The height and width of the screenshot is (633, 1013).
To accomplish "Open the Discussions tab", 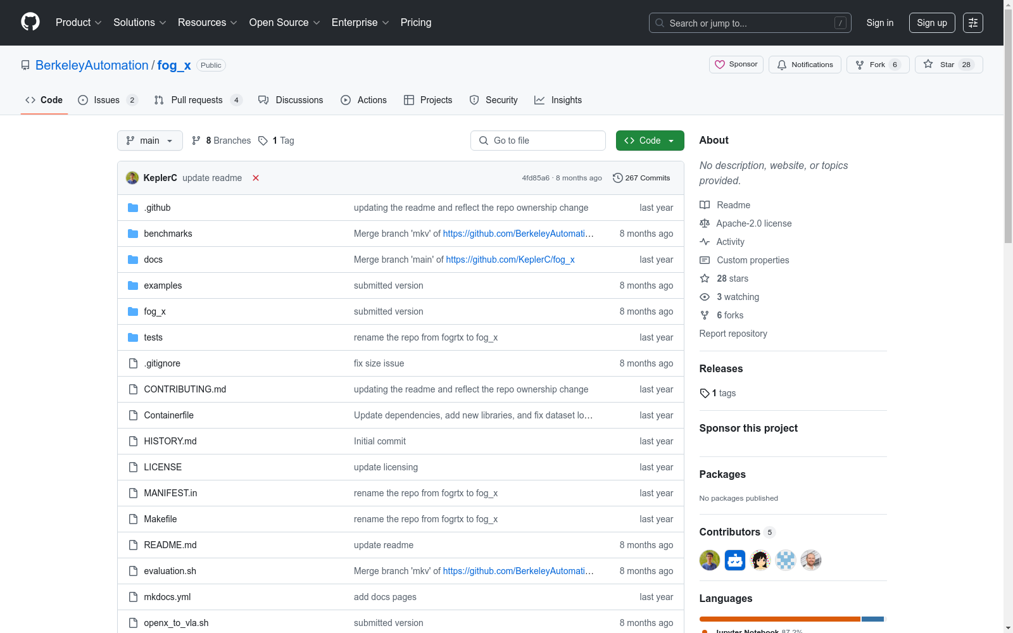I will pyautogui.click(x=291, y=100).
